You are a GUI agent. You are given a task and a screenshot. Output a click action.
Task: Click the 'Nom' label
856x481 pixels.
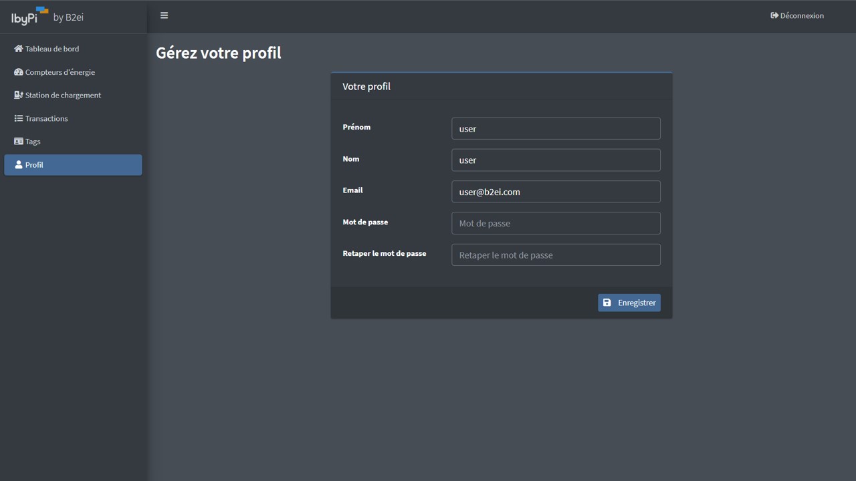[351, 159]
